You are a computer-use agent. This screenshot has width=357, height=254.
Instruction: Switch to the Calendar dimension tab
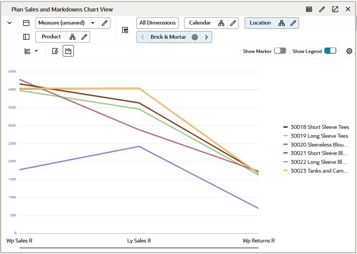tap(200, 23)
